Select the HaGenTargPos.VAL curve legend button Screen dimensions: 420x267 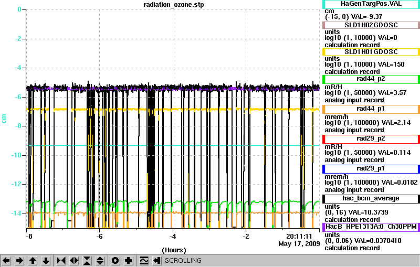click(371, 4)
